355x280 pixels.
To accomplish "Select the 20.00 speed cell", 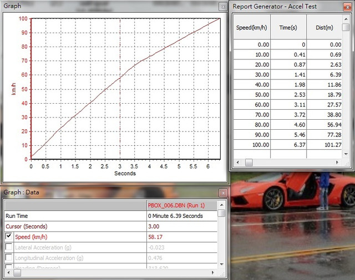I will (252, 64).
